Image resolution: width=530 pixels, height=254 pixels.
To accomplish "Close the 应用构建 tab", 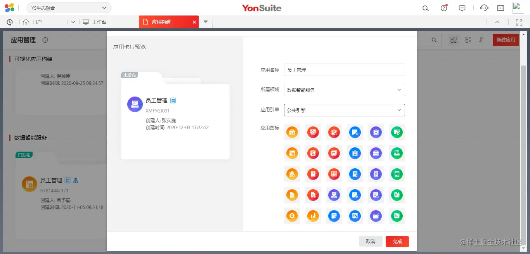I will coord(194,22).
